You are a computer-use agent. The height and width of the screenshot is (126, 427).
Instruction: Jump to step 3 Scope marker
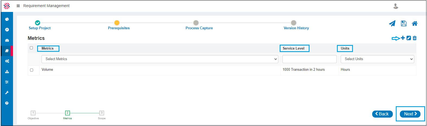[x=102, y=113]
